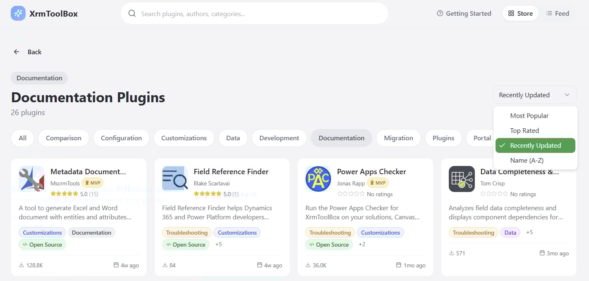
Task: Open the Recently Updated sort dropdown
Action: [534, 95]
